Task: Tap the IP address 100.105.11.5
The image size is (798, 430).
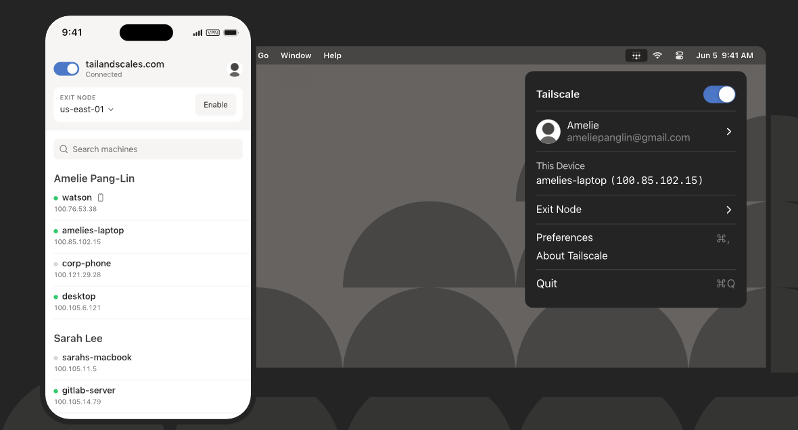Action: [x=75, y=369]
